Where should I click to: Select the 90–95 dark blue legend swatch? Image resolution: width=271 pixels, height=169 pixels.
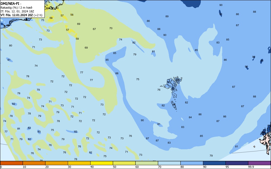pyautogui.click(x=214, y=163)
